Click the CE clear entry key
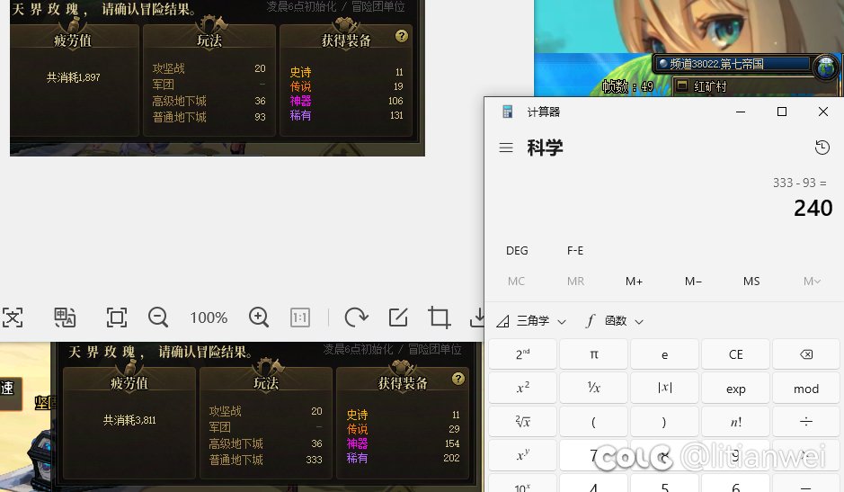844x492 pixels. [736, 354]
